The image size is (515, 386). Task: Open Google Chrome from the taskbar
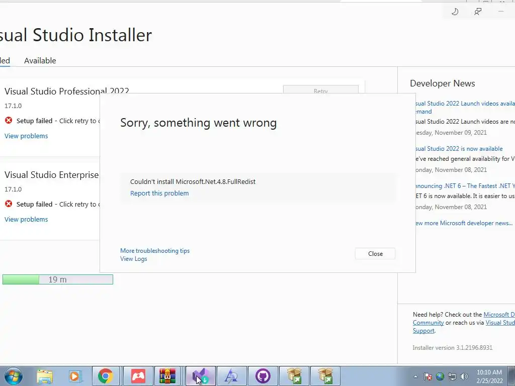106,376
